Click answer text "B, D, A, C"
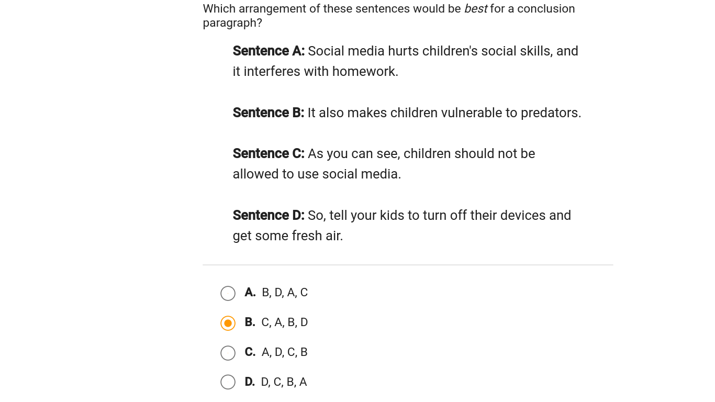This screenshot has height=402, width=715. [285, 293]
